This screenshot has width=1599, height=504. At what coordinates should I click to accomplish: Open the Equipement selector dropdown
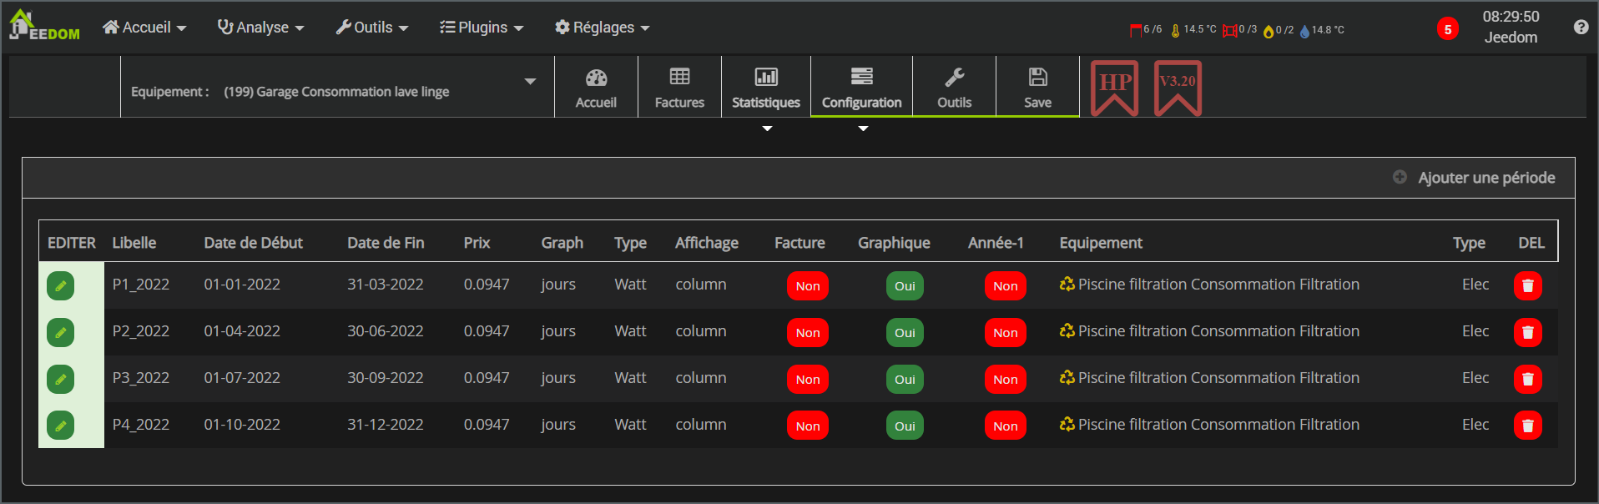click(529, 82)
